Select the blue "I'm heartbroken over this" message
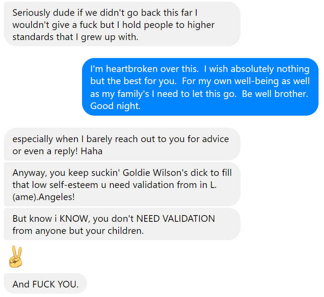This screenshot has height=297, width=324. 200,87
